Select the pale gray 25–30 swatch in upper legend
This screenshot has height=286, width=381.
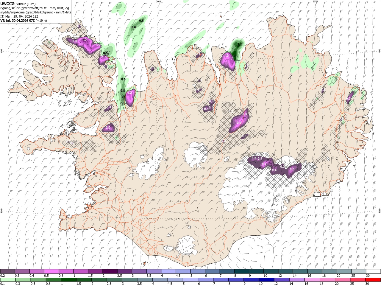point(358,271)
